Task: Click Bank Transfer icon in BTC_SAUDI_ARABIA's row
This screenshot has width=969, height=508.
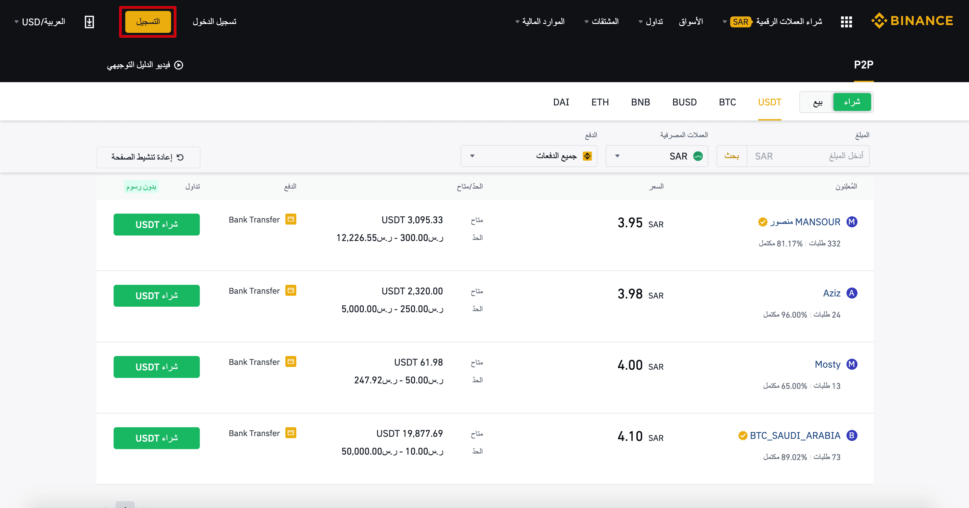Action: (291, 433)
